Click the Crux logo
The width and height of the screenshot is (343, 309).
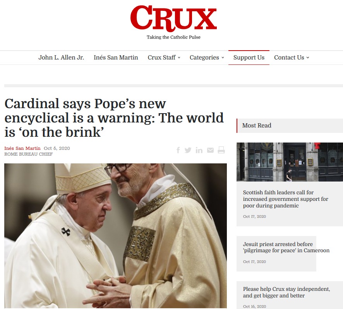[173, 19]
